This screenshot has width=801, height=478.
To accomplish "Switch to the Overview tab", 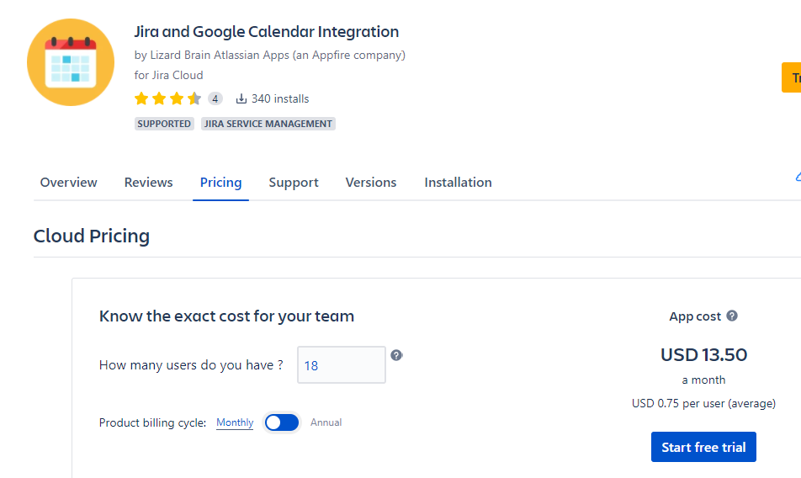I will (x=68, y=183).
